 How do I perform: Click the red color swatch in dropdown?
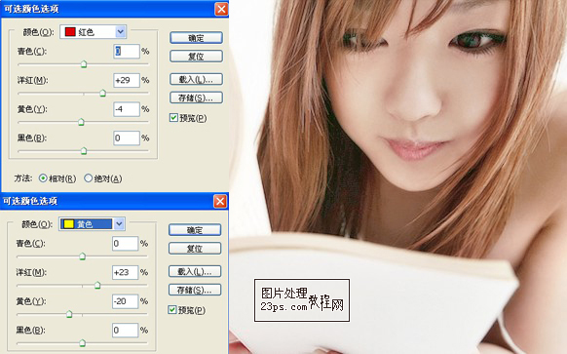pyautogui.click(x=70, y=32)
